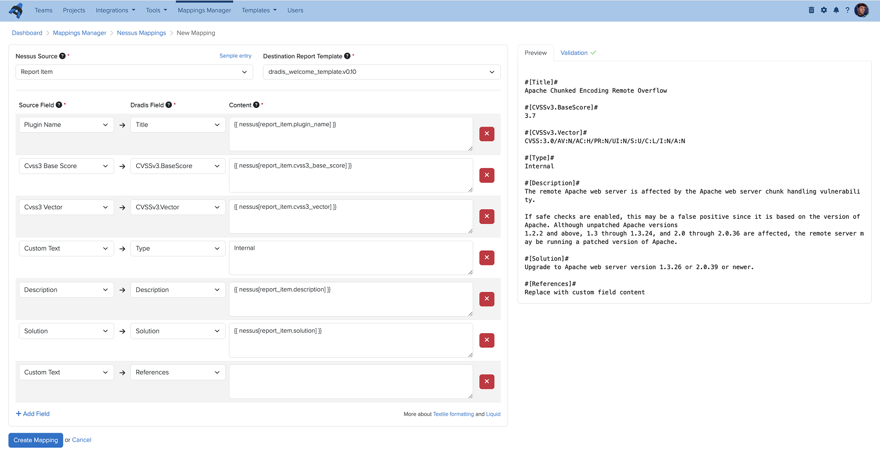880x460 pixels.
Task: Open the Solution Dradis field dropdown
Action: (178, 331)
